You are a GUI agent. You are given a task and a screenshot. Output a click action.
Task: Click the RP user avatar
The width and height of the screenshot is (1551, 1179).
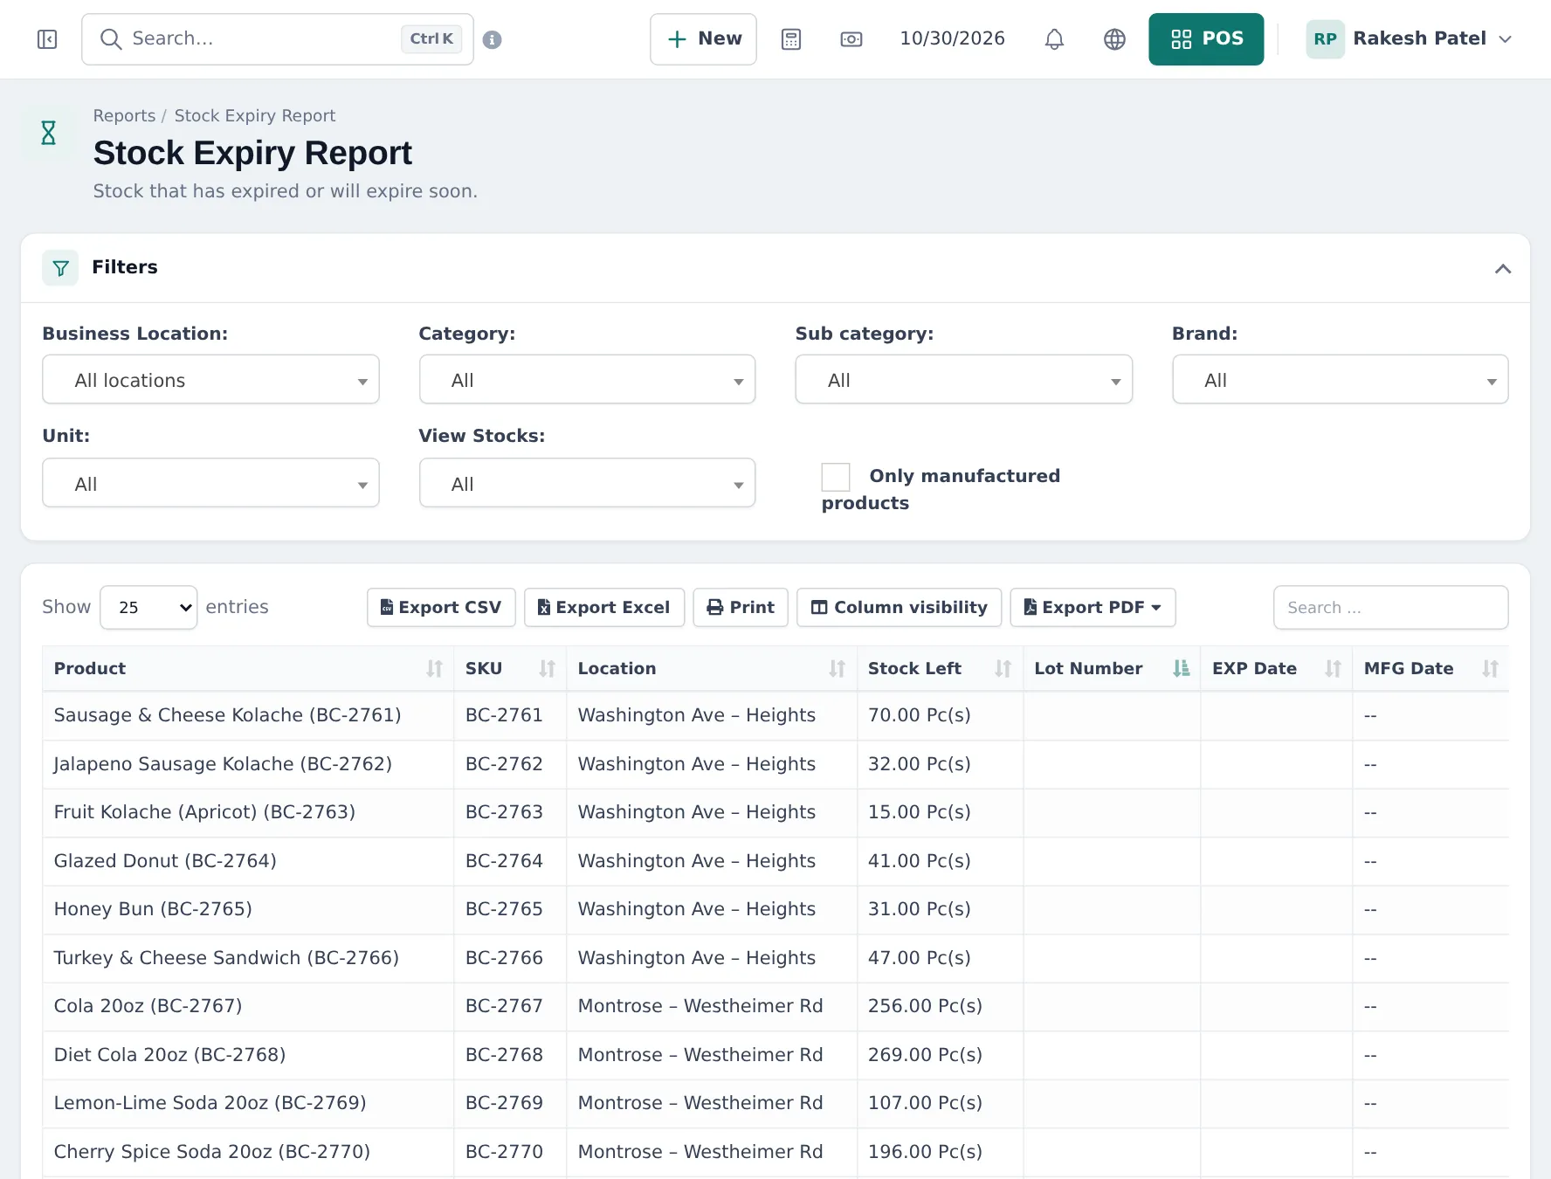pyautogui.click(x=1325, y=39)
